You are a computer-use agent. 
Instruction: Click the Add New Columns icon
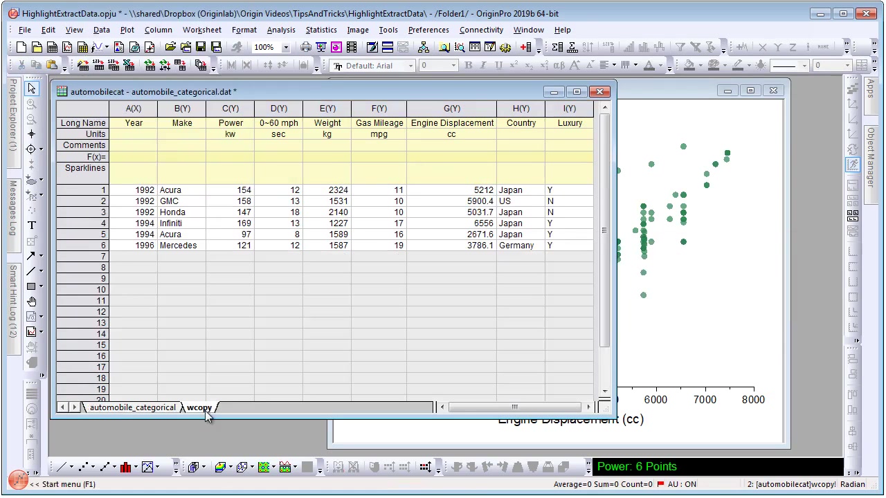[x=527, y=47]
